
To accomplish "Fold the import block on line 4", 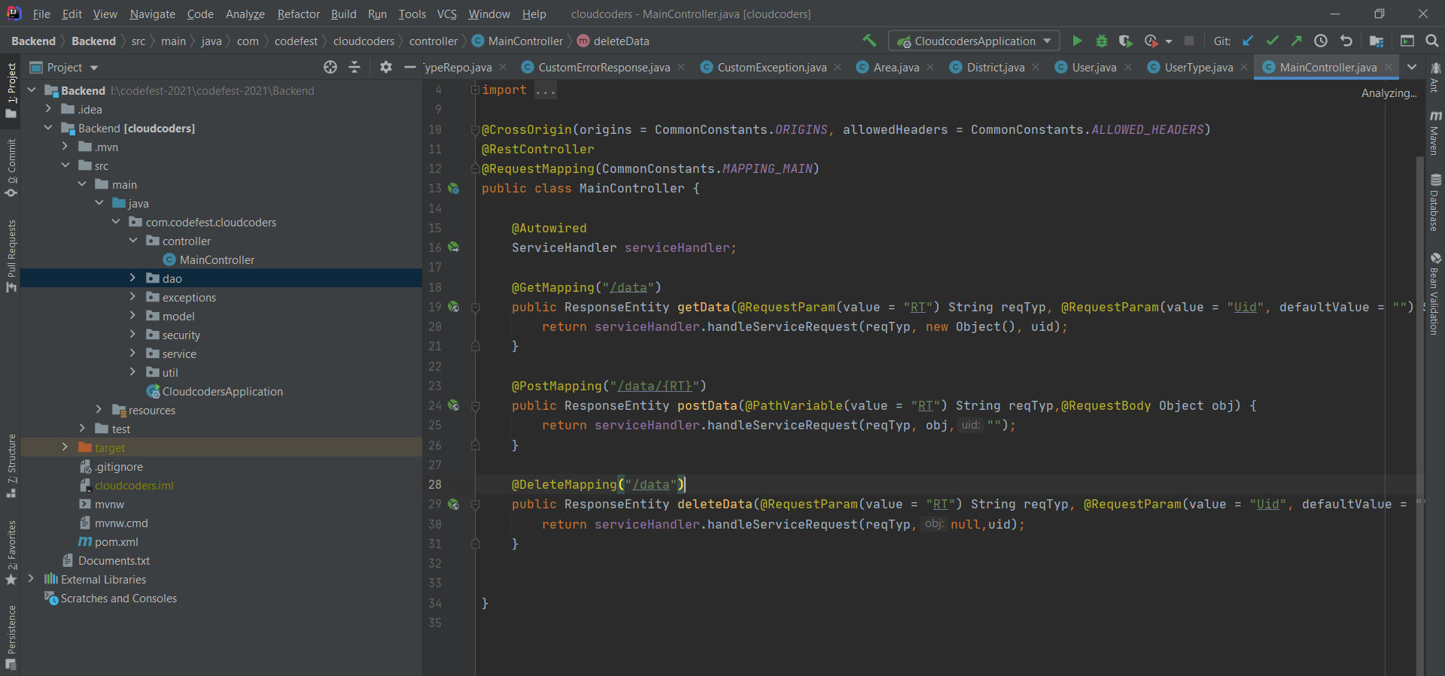I will 475,90.
